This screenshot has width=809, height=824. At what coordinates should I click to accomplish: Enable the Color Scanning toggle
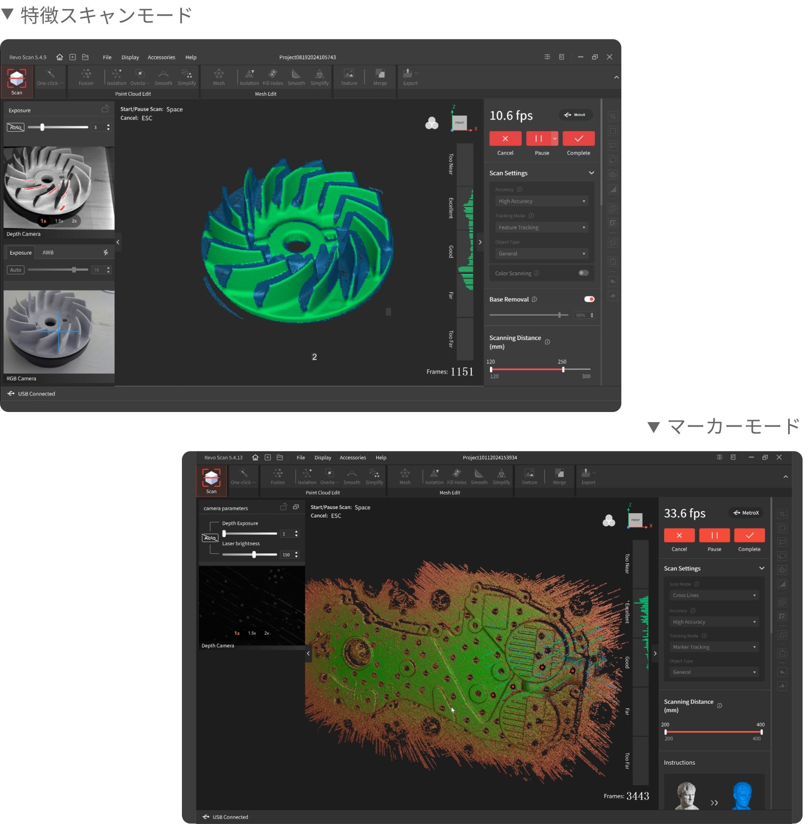point(583,273)
